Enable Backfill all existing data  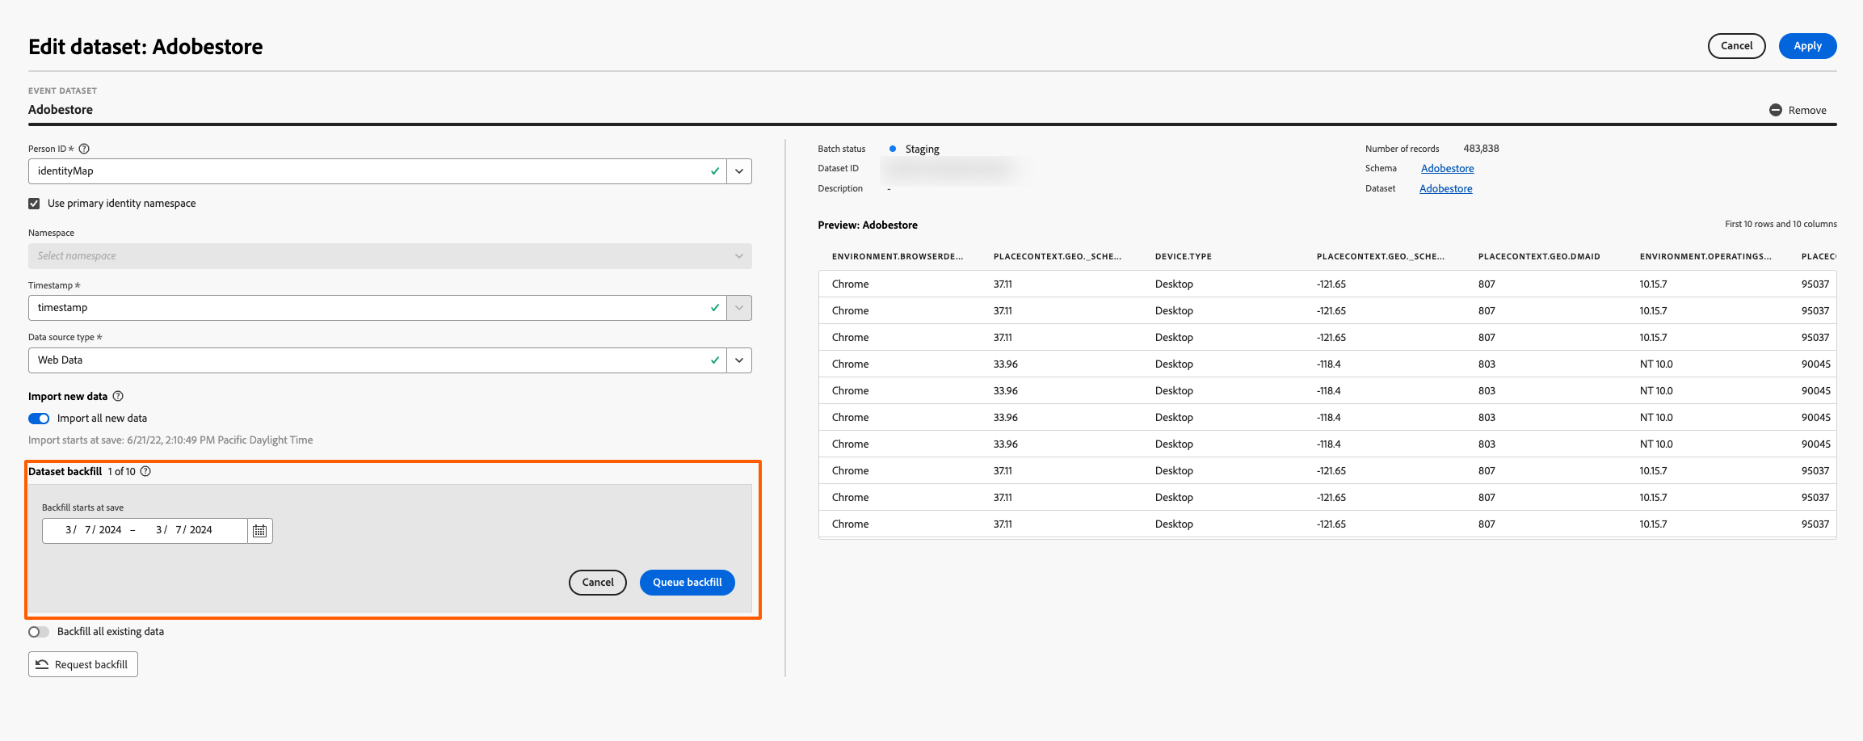coord(38,631)
